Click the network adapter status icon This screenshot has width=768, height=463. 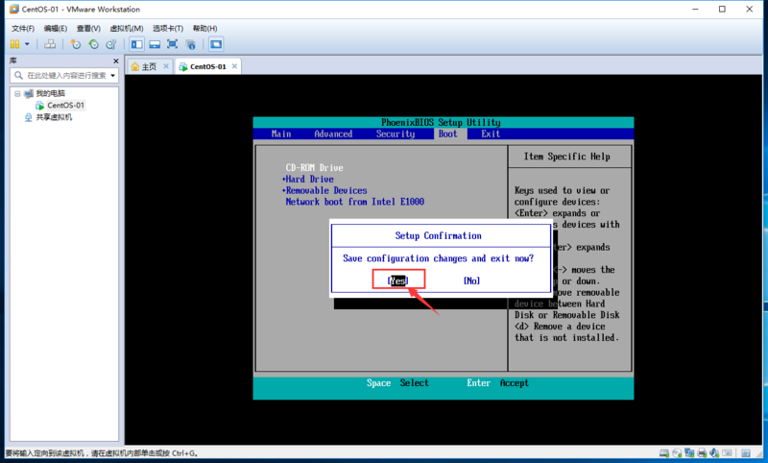pos(689,453)
